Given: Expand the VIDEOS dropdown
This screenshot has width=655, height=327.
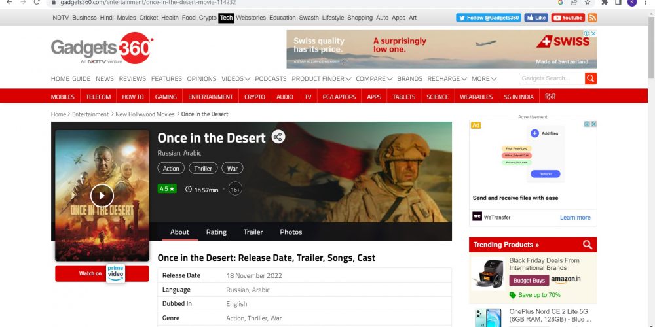Looking at the screenshot, I should [236, 79].
